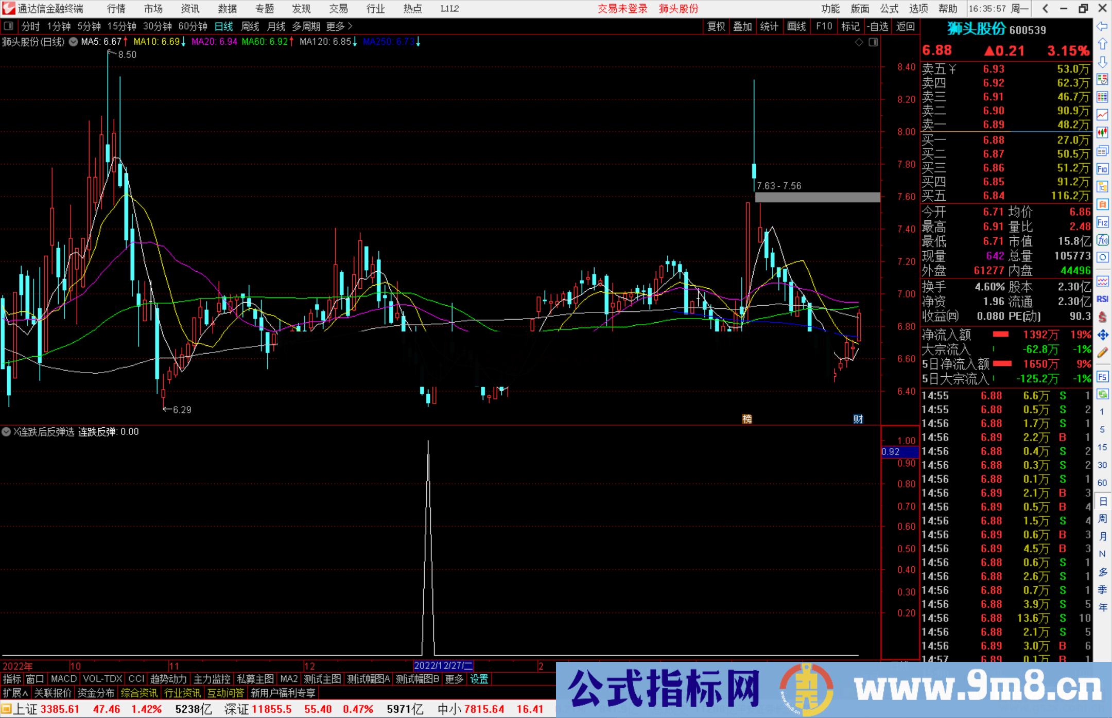Click the 返回 return button
Viewport: 1112px width, 718px height.
906,26
